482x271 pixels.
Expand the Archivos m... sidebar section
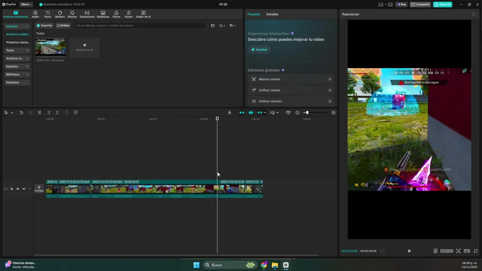[x=17, y=58]
